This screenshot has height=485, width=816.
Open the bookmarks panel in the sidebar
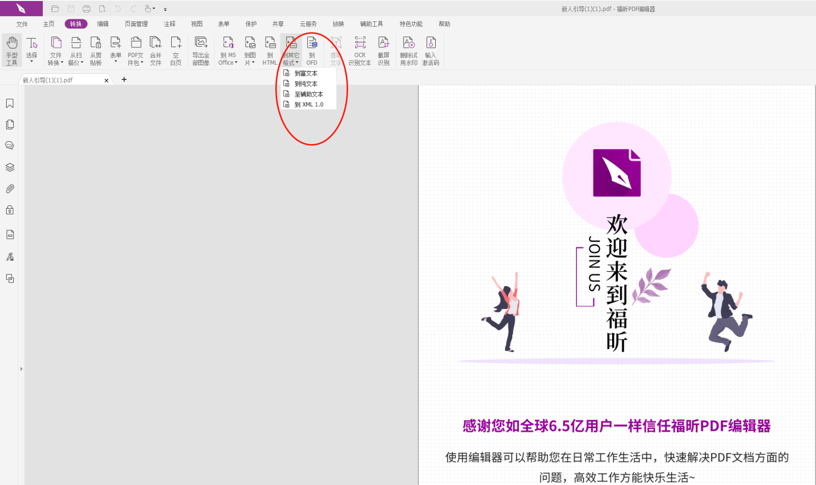(10, 103)
